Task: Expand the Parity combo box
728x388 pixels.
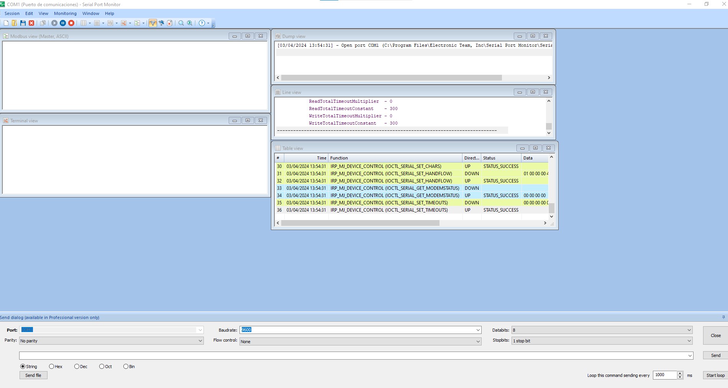Action: (x=200, y=341)
